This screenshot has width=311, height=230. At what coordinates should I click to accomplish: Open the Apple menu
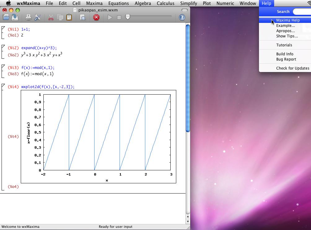pyautogui.click(x=8, y=3)
